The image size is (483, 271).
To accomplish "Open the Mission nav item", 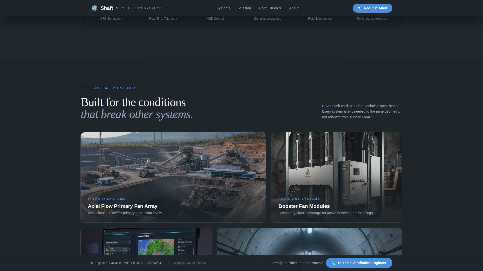I will [245, 8].
